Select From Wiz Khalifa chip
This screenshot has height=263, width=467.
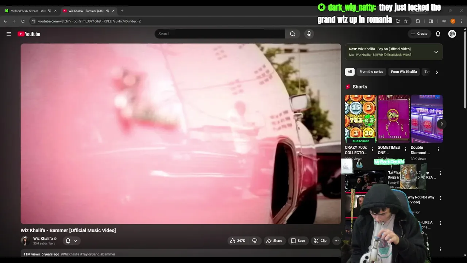pyautogui.click(x=404, y=72)
